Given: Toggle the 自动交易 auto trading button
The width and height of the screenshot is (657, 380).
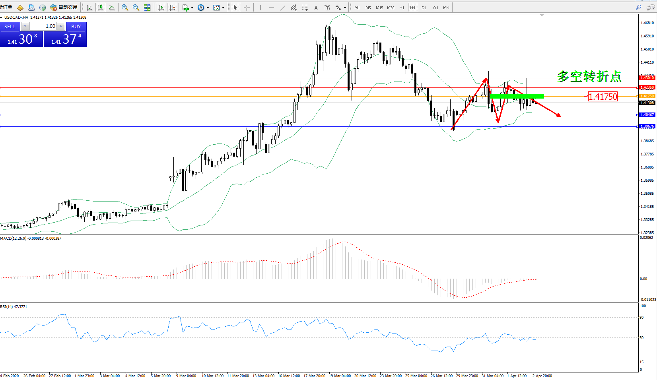Looking at the screenshot, I should click(x=64, y=8).
